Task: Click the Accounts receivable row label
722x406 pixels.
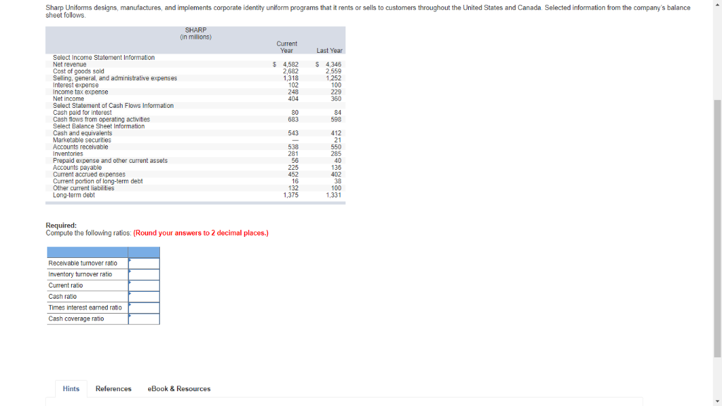Action: click(x=80, y=147)
